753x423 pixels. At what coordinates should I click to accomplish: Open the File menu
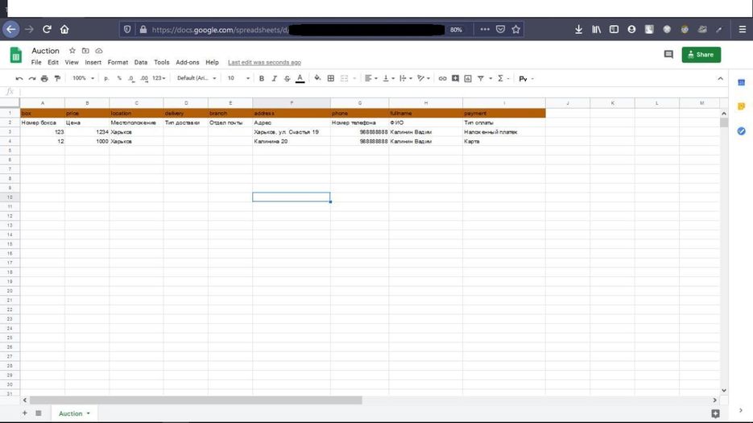pos(36,63)
